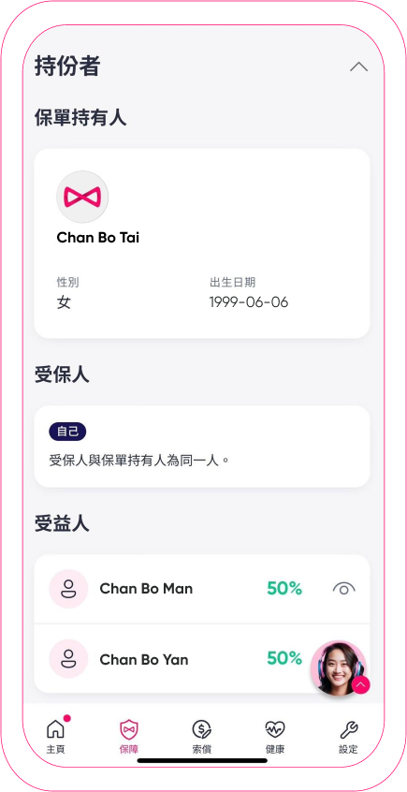Expand chat bubble with pink up arrow
Viewport: 407px width, 792px height.
coord(361,684)
